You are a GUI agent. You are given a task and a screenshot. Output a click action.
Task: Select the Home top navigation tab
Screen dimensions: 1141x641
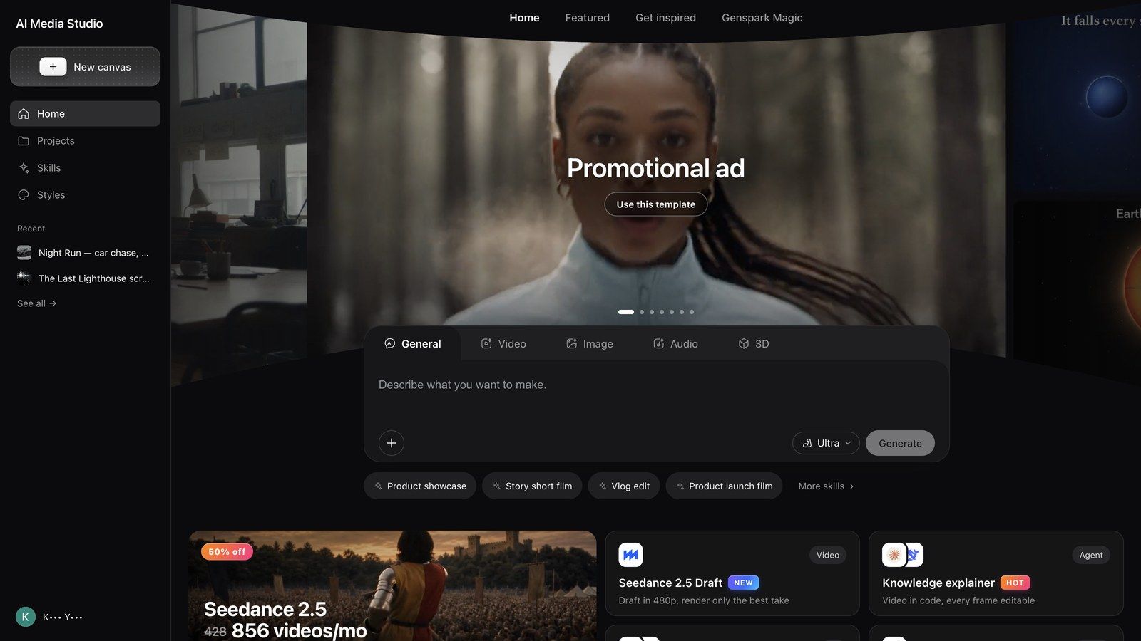coord(524,18)
